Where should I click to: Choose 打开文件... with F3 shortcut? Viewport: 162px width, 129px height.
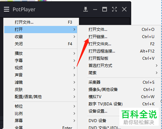[41, 22]
